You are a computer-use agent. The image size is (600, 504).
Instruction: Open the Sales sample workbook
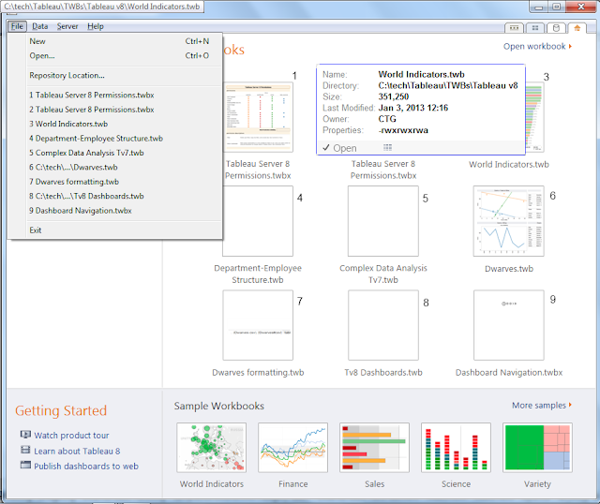(374, 448)
